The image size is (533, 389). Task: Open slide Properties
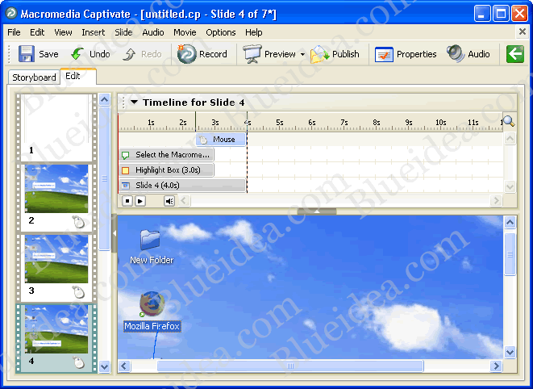pos(405,54)
